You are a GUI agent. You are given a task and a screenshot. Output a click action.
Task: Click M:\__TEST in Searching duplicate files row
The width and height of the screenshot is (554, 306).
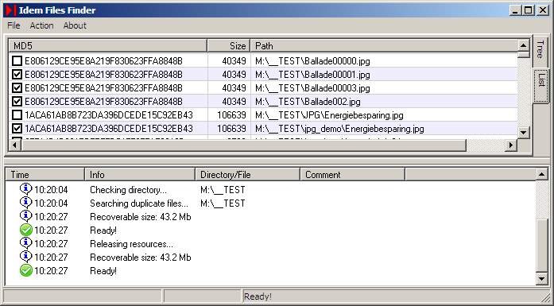coord(223,203)
